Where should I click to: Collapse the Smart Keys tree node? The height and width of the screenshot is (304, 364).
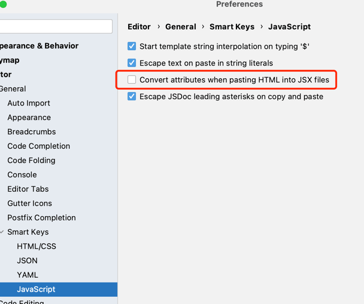click(2, 232)
